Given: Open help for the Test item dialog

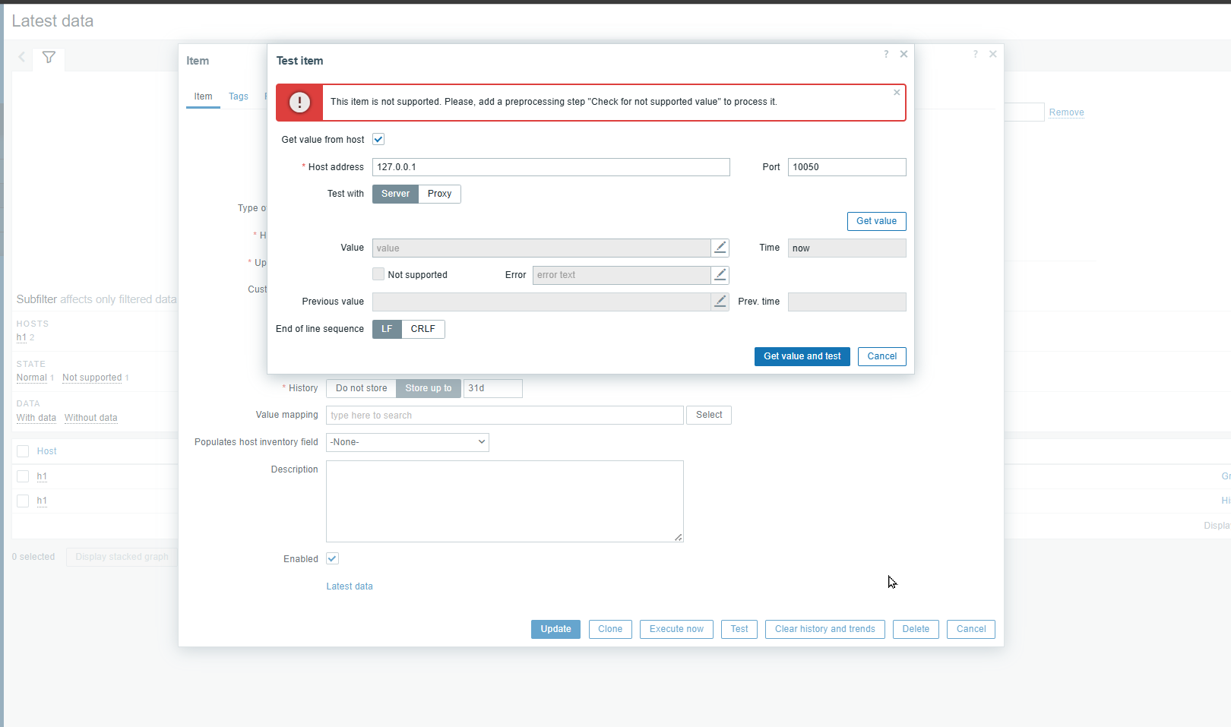Looking at the screenshot, I should point(886,54).
